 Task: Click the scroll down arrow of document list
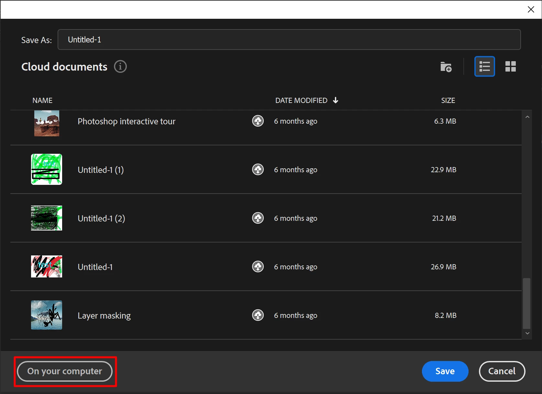click(x=527, y=333)
